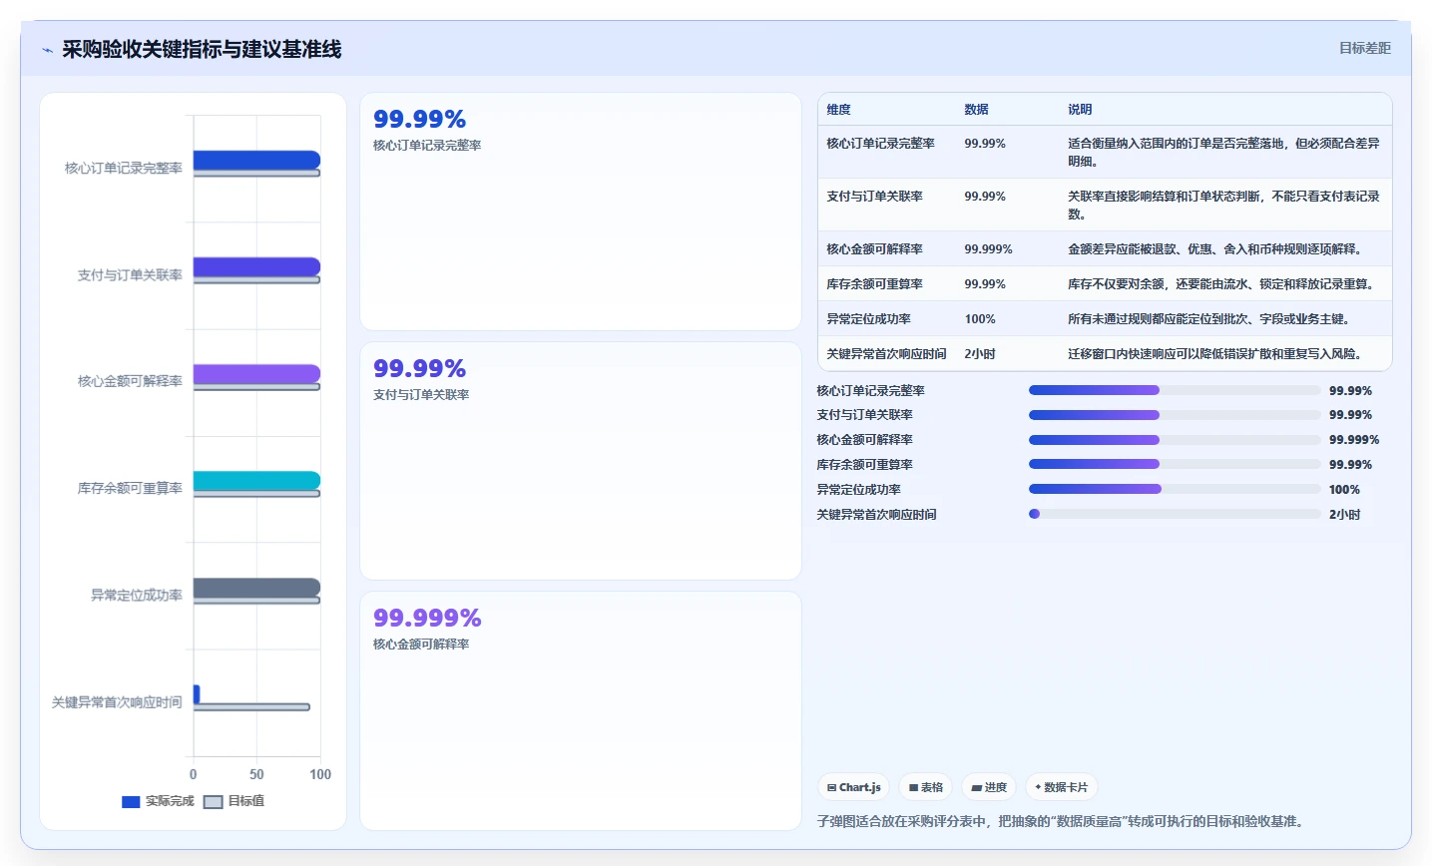Image resolution: width=1432 pixels, height=866 pixels.
Task: Click the 异常定位成功率 table cell
Action: (x=868, y=318)
